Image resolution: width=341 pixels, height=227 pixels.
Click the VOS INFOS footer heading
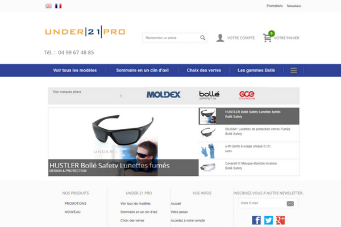click(202, 193)
